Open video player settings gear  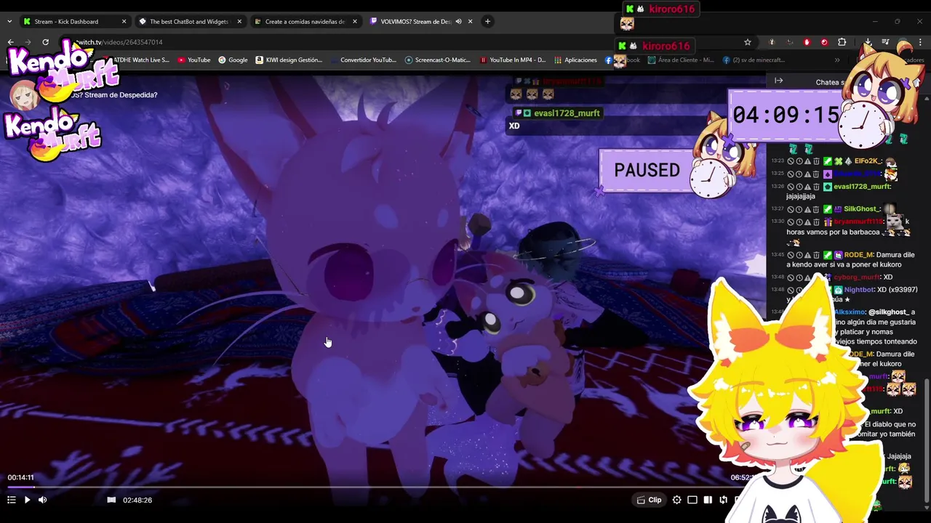[x=677, y=500]
